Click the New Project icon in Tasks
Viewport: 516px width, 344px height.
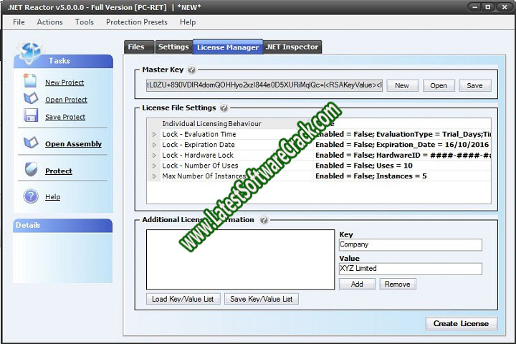click(31, 81)
